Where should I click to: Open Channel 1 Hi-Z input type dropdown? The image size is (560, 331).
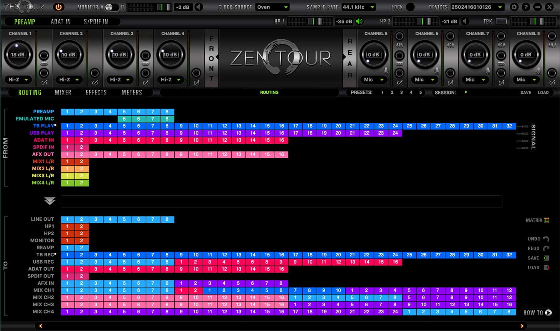19,79
